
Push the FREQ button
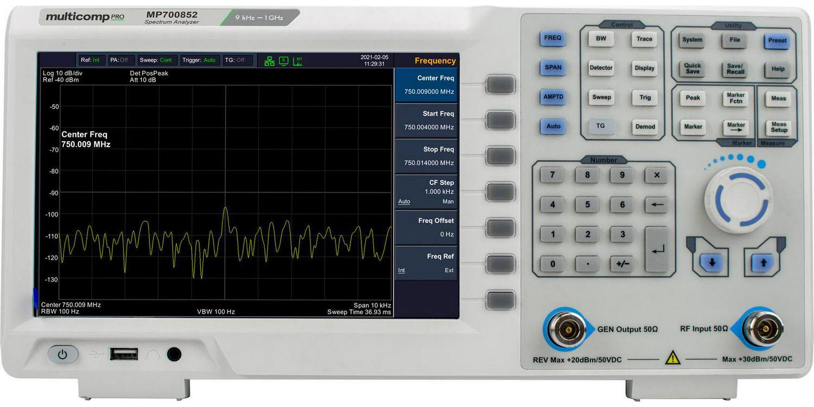coord(552,39)
